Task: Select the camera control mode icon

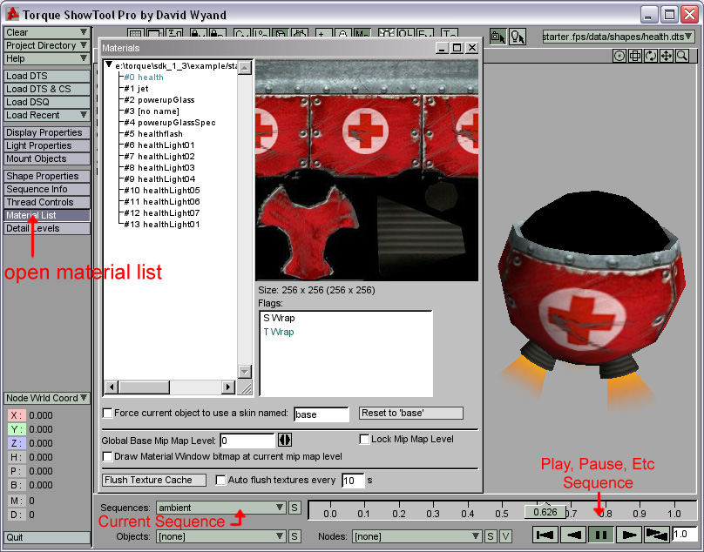Action: pos(498,37)
